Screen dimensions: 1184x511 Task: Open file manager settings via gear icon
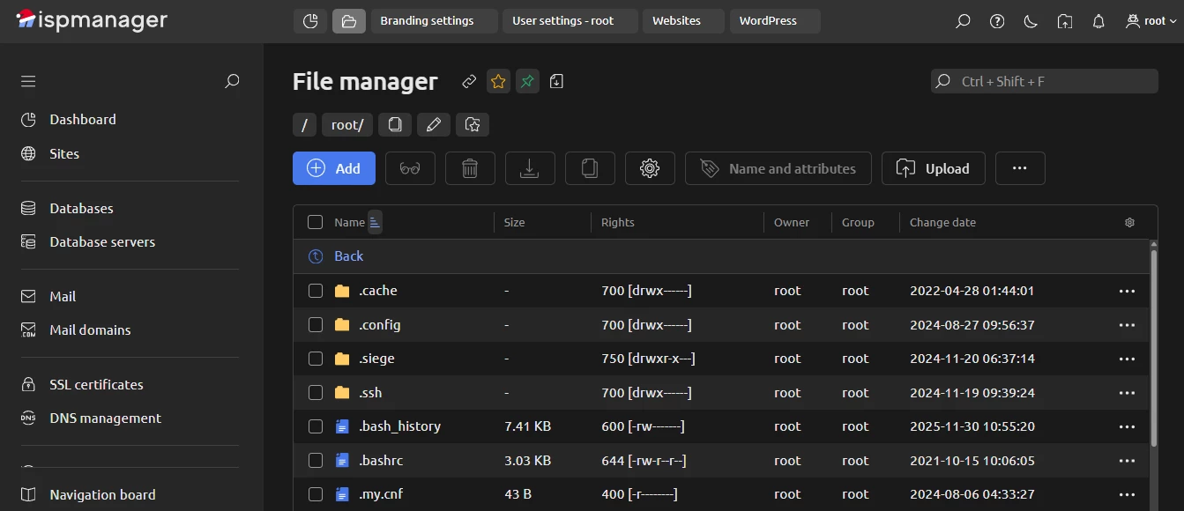click(650, 167)
